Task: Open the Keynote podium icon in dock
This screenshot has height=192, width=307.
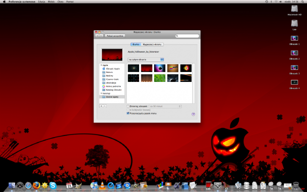Action: click(x=168, y=186)
